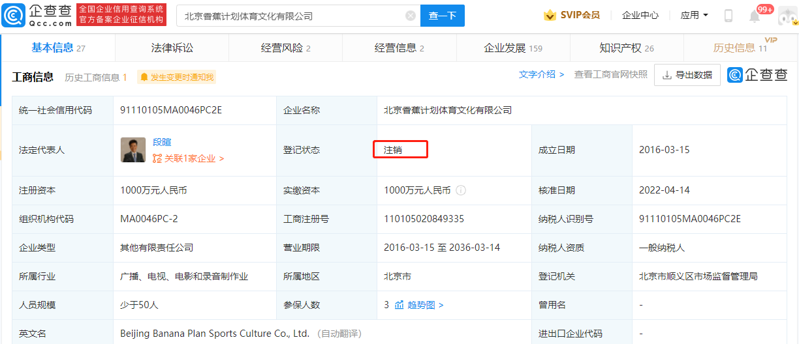Click 导出数据 export button
This screenshot has height=344, width=799.
coord(687,75)
